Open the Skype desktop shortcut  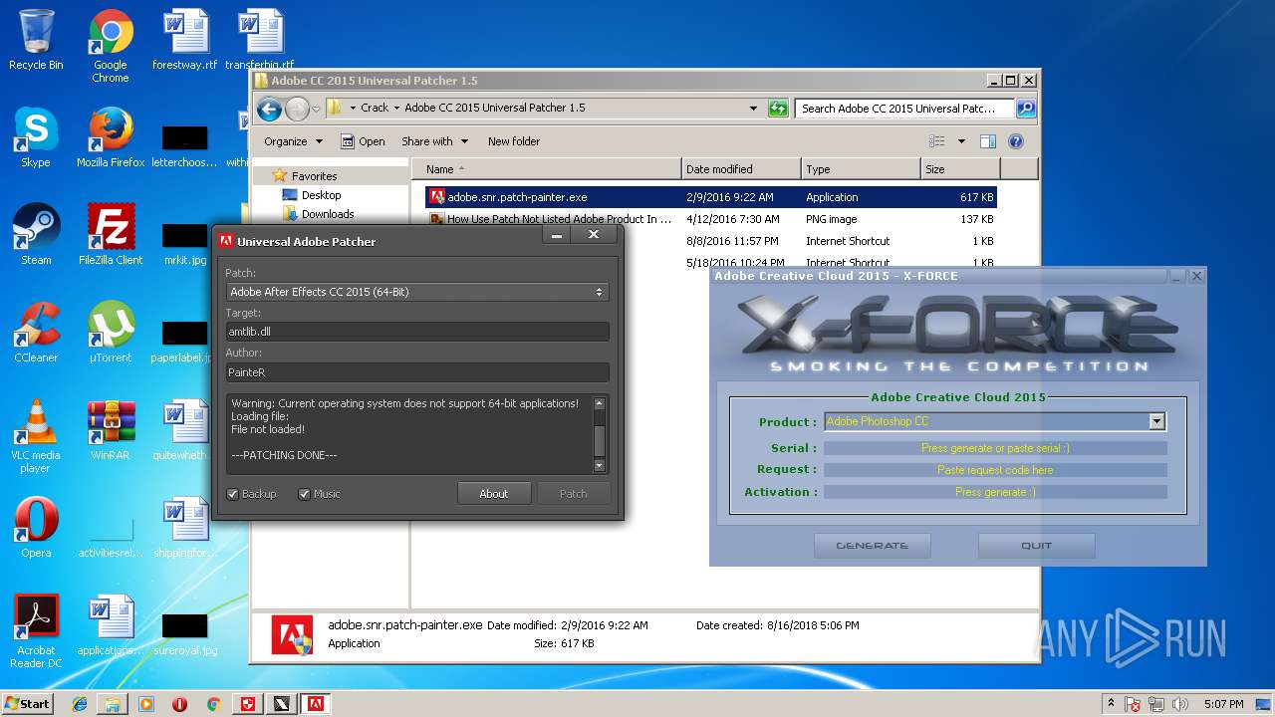click(x=36, y=137)
